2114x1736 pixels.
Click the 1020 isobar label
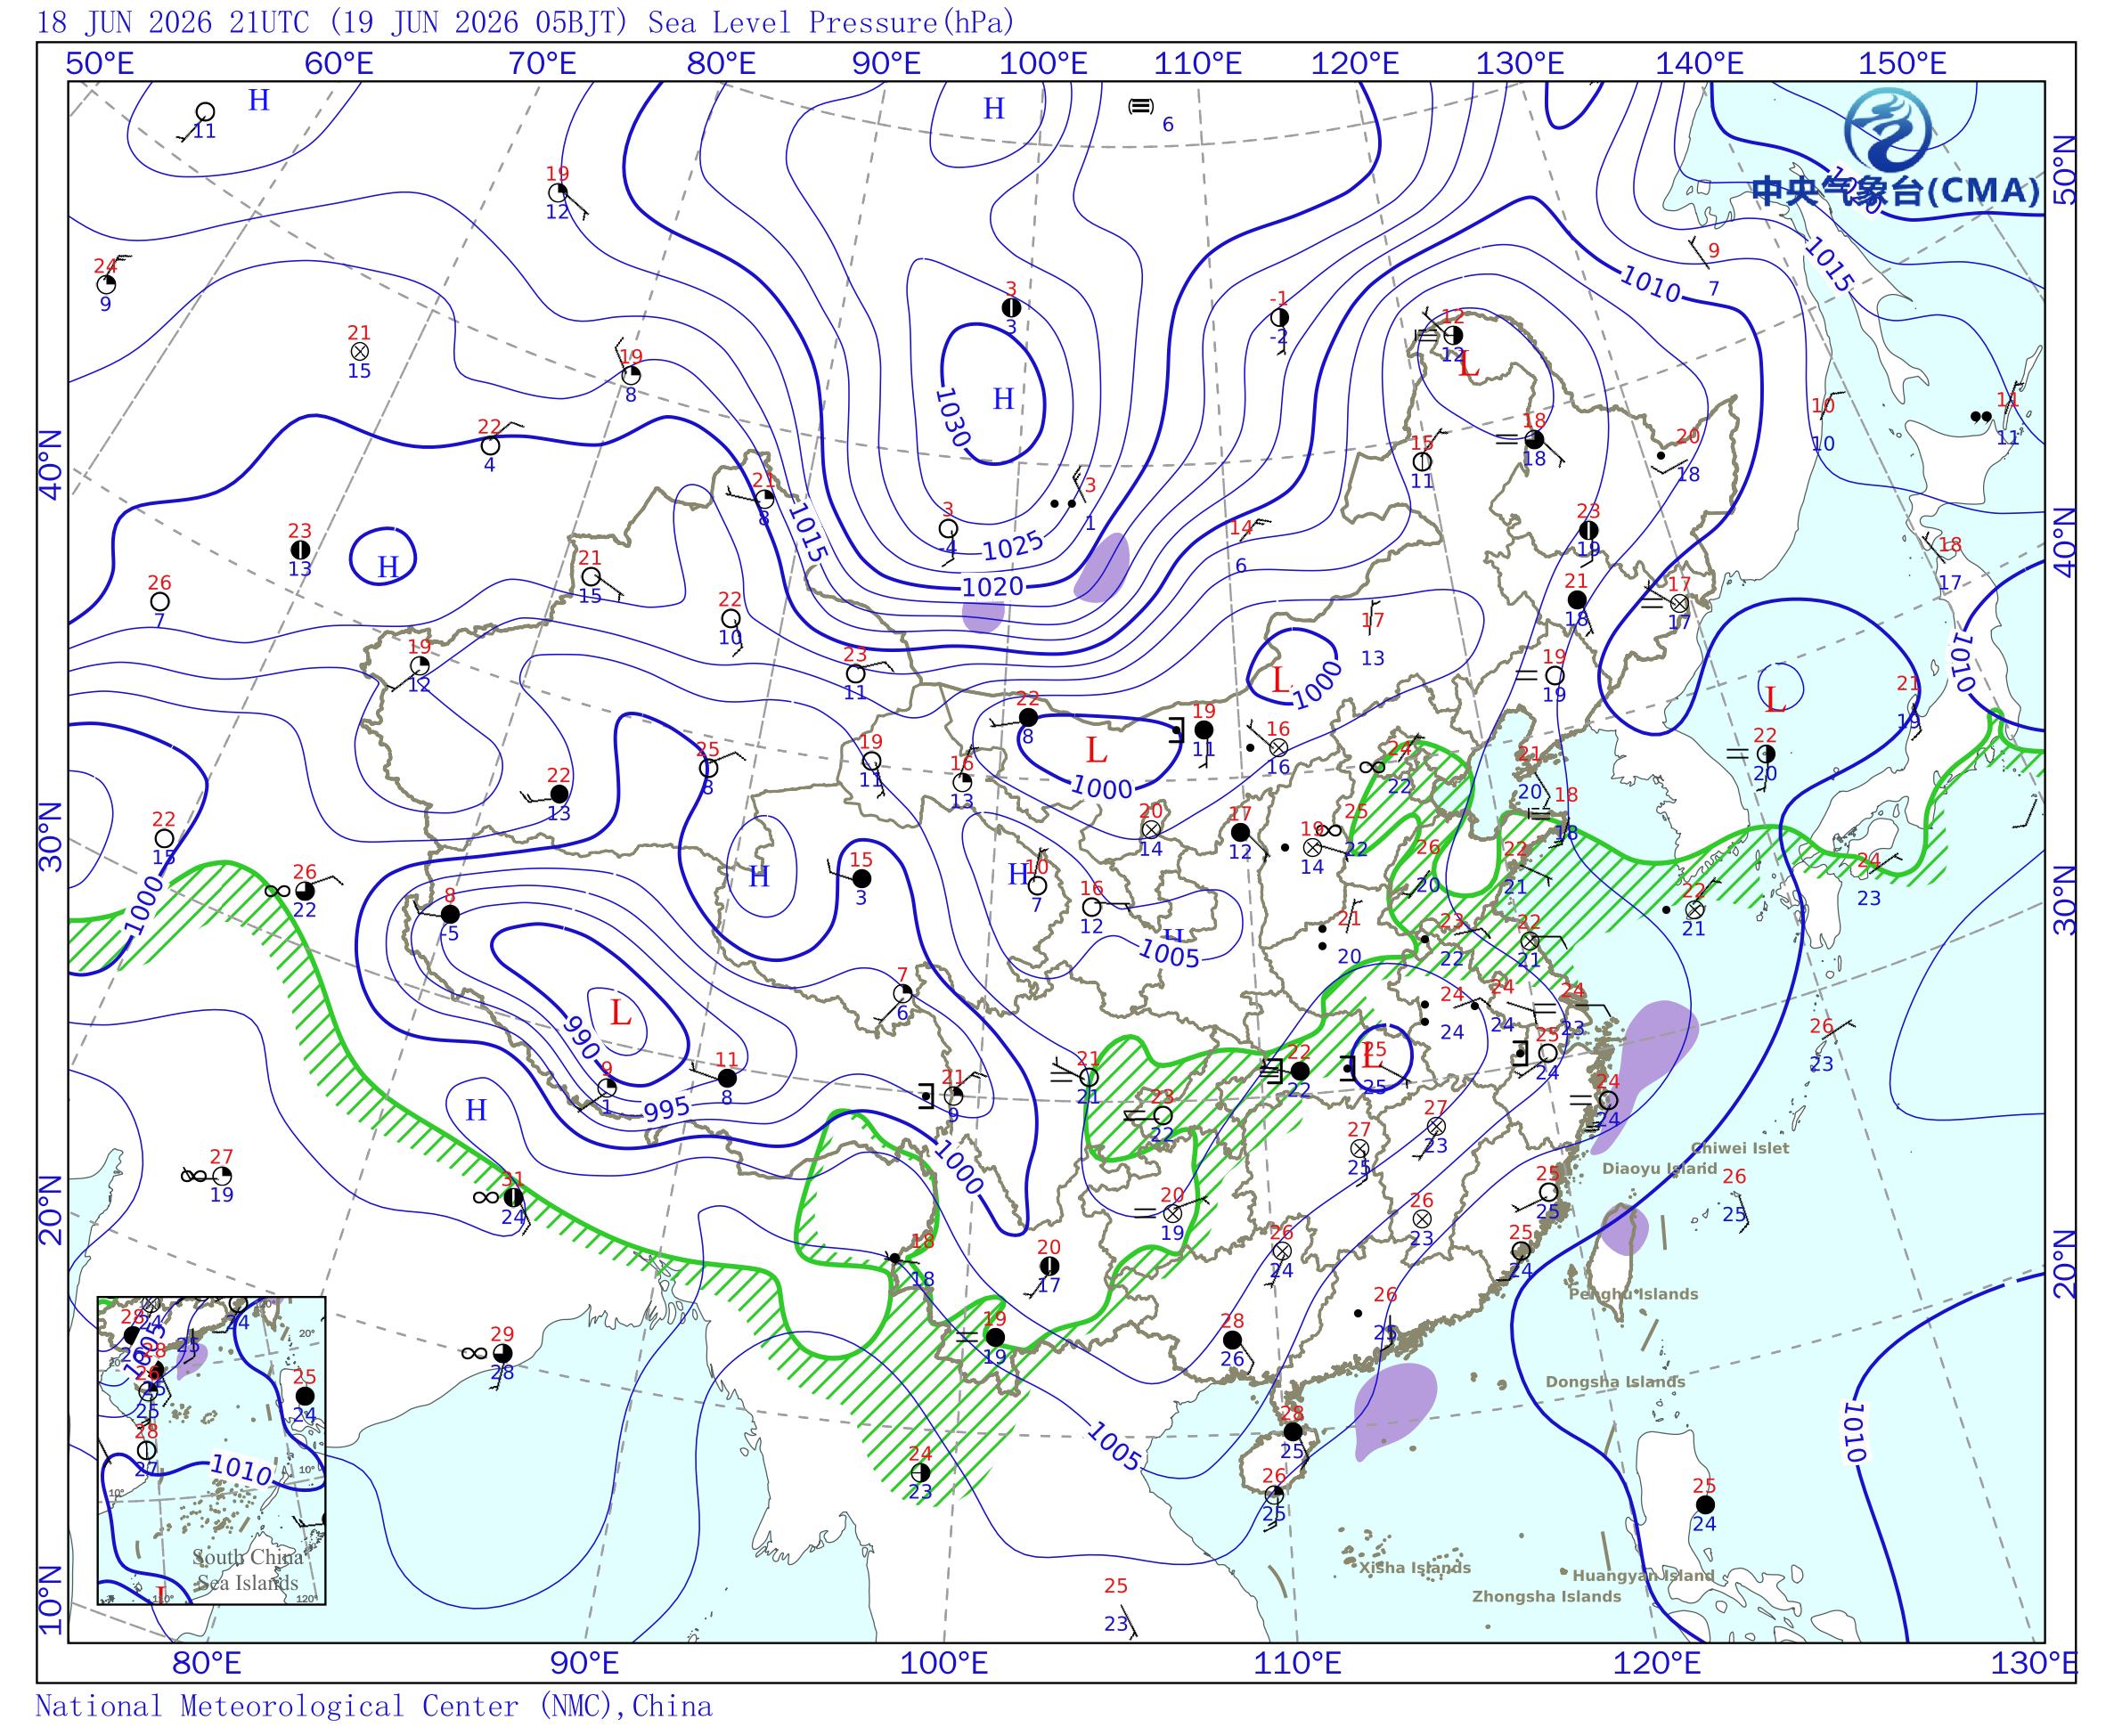(x=992, y=586)
